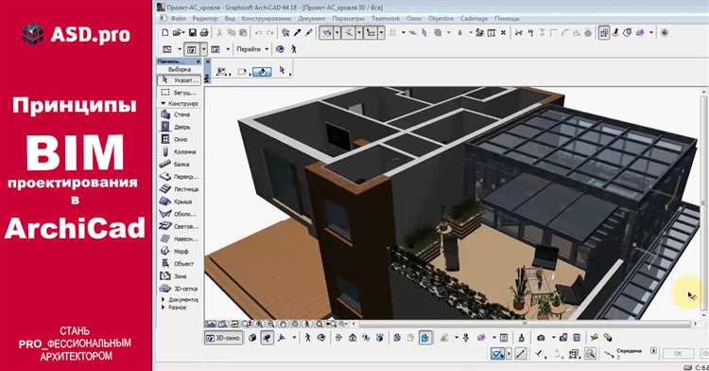Open the Окно menu
Viewport: 709px width, 371px height.
point(414,19)
